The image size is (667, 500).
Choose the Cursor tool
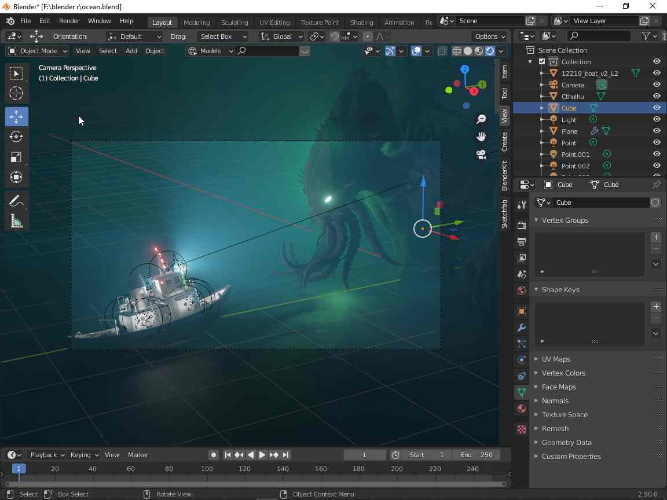[16, 93]
